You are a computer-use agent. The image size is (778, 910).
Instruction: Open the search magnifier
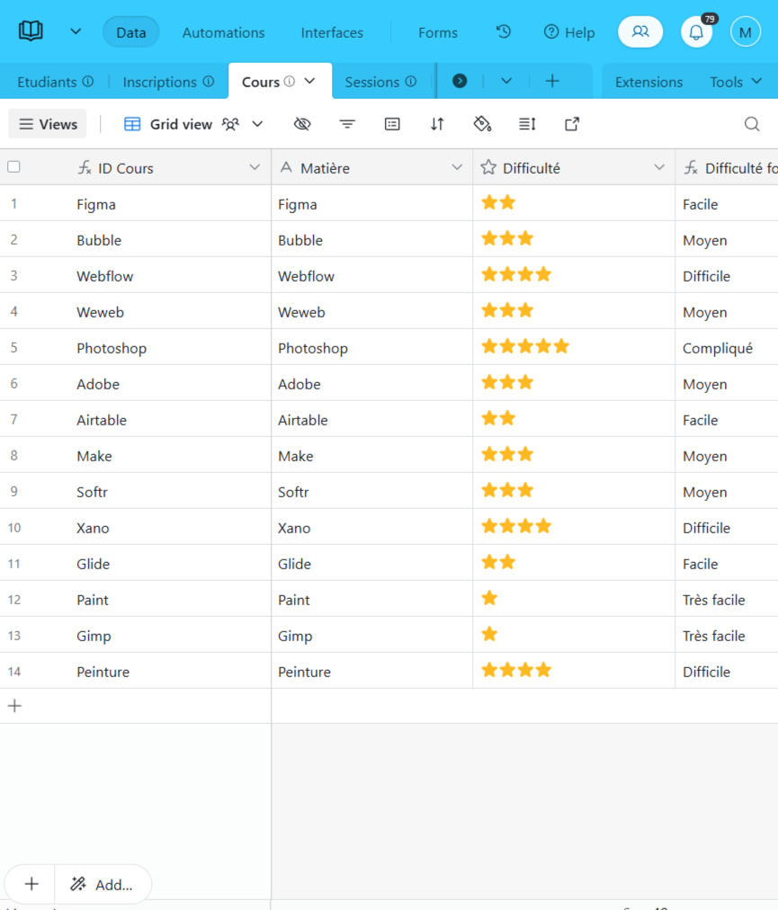coord(752,123)
